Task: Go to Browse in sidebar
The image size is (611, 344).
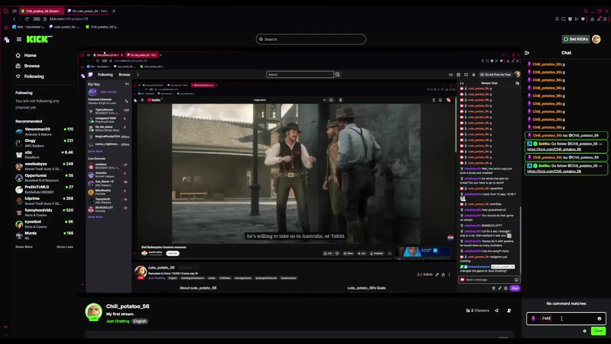Action: point(32,66)
